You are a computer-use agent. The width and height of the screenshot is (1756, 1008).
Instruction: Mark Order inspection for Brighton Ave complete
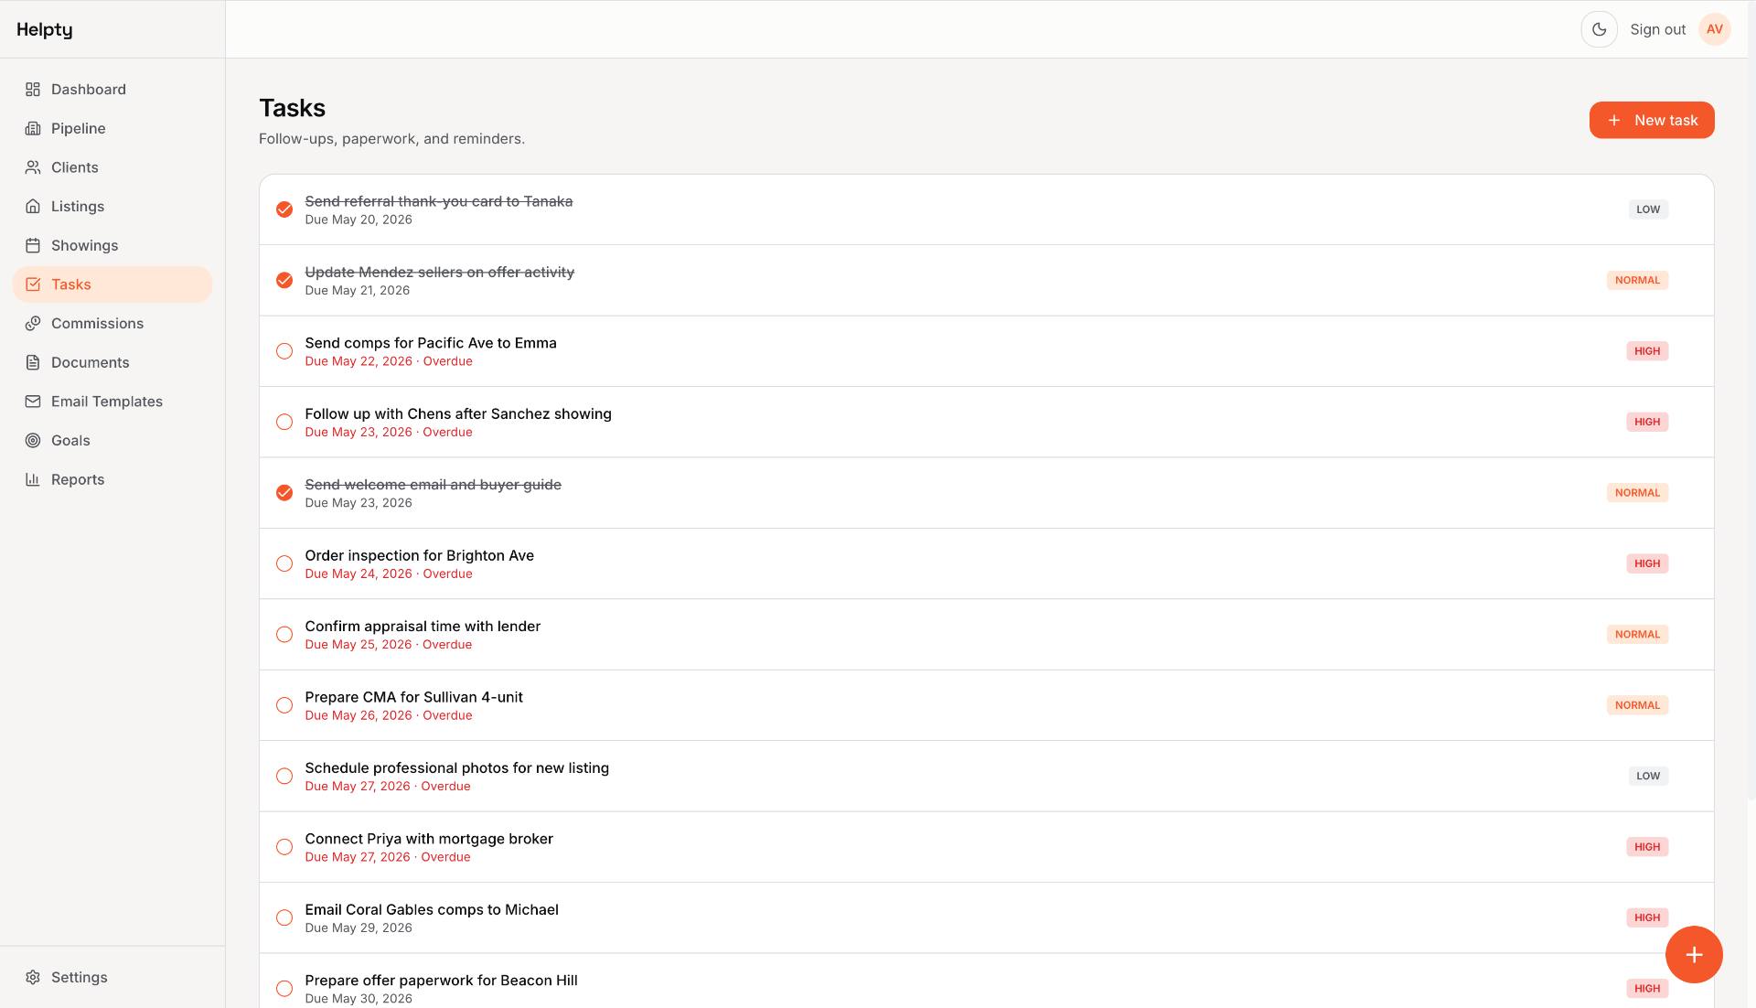click(284, 563)
